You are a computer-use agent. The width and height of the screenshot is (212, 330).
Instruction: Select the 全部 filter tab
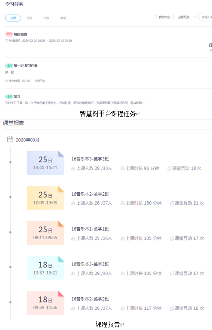pyautogui.click(x=13, y=18)
